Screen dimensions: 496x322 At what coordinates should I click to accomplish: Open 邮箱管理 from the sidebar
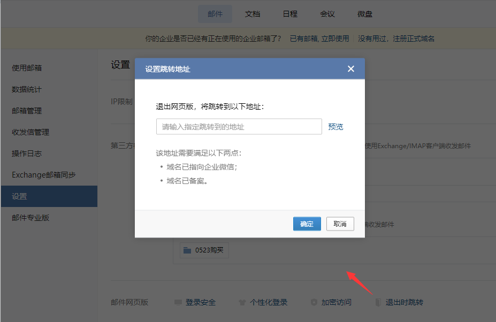[27, 111]
